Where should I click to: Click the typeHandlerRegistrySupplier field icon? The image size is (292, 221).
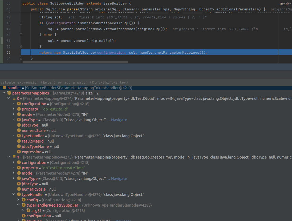point(24,205)
